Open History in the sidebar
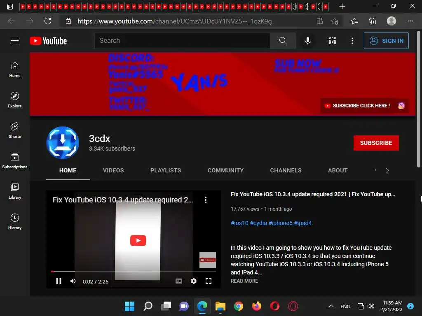Screen dimensions: 422x316 pyautogui.click(x=15, y=221)
